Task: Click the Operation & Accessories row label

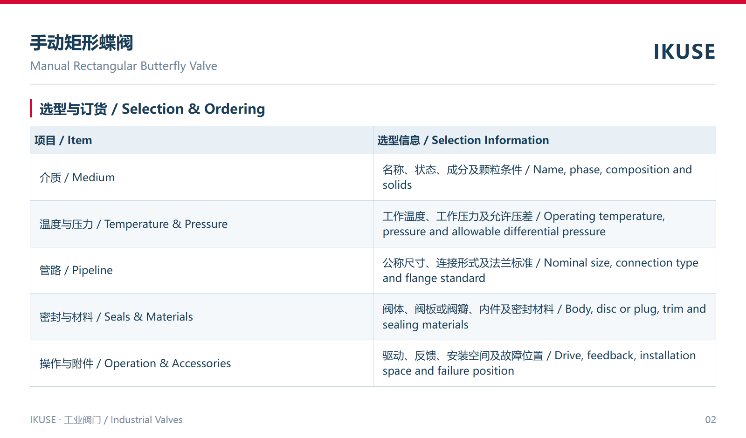Action: point(135,363)
